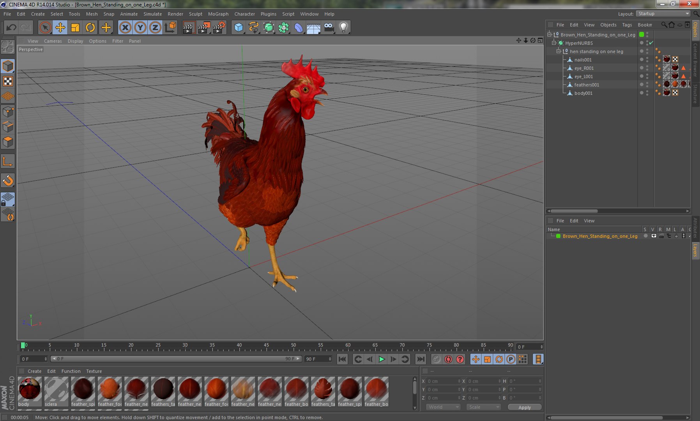Play the animation forward

pos(382,359)
